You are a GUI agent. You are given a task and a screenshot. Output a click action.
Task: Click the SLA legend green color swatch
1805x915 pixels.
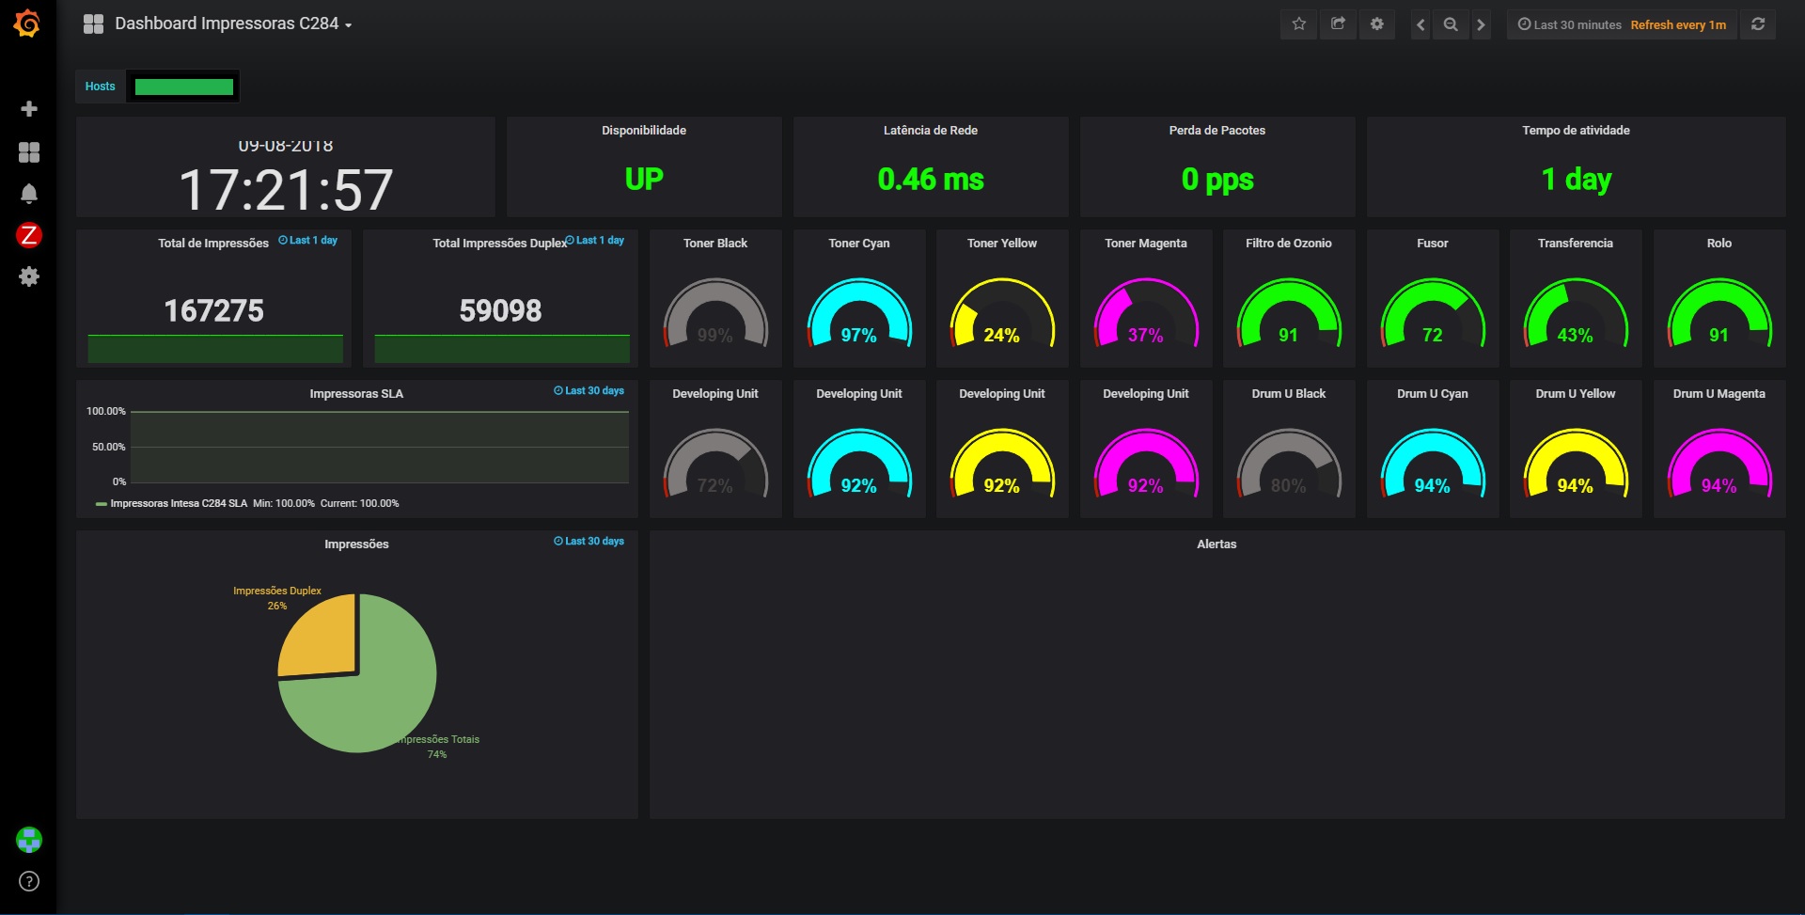coord(102,504)
